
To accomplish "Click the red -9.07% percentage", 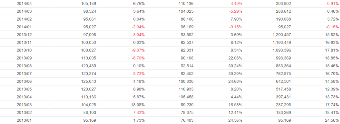I will click(x=138, y=51).
